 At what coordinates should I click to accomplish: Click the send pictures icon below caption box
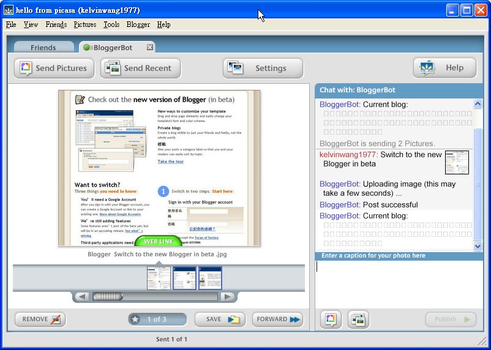pyautogui.click(x=331, y=319)
